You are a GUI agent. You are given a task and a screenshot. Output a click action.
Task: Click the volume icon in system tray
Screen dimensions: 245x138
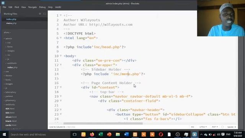pyautogui.click(x=219, y=135)
